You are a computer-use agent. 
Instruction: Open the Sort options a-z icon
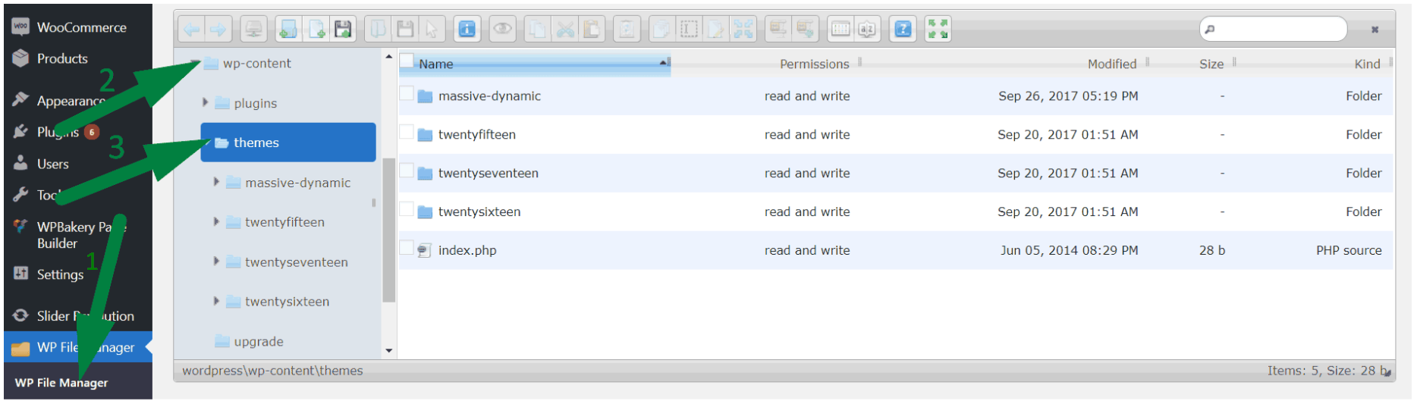coord(867,30)
